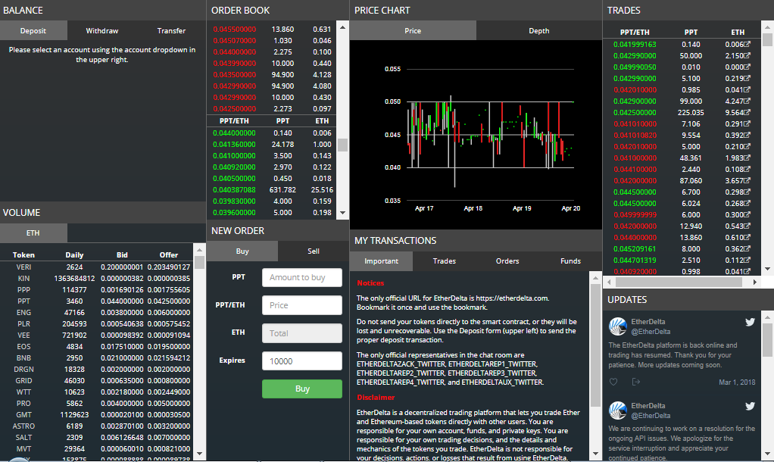Focus the Expires field showing 10000
This screenshot has height=462, width=774.
(x=302, y=361)
